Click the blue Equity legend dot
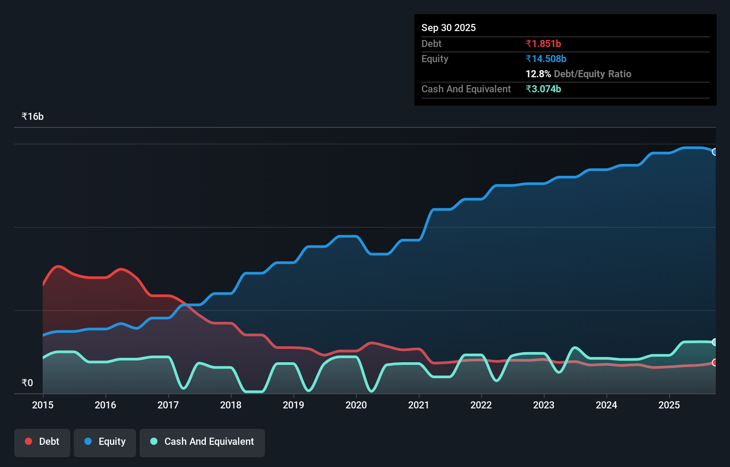 coord(88,442)
